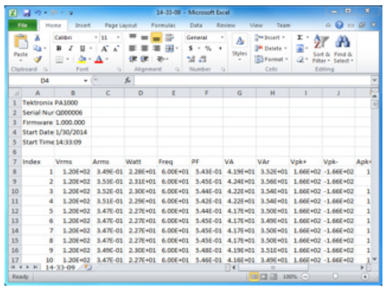388x290 pixels.
Task: Open the General number format dropdown
Action: pyautogui.click(x=222, y=38)
